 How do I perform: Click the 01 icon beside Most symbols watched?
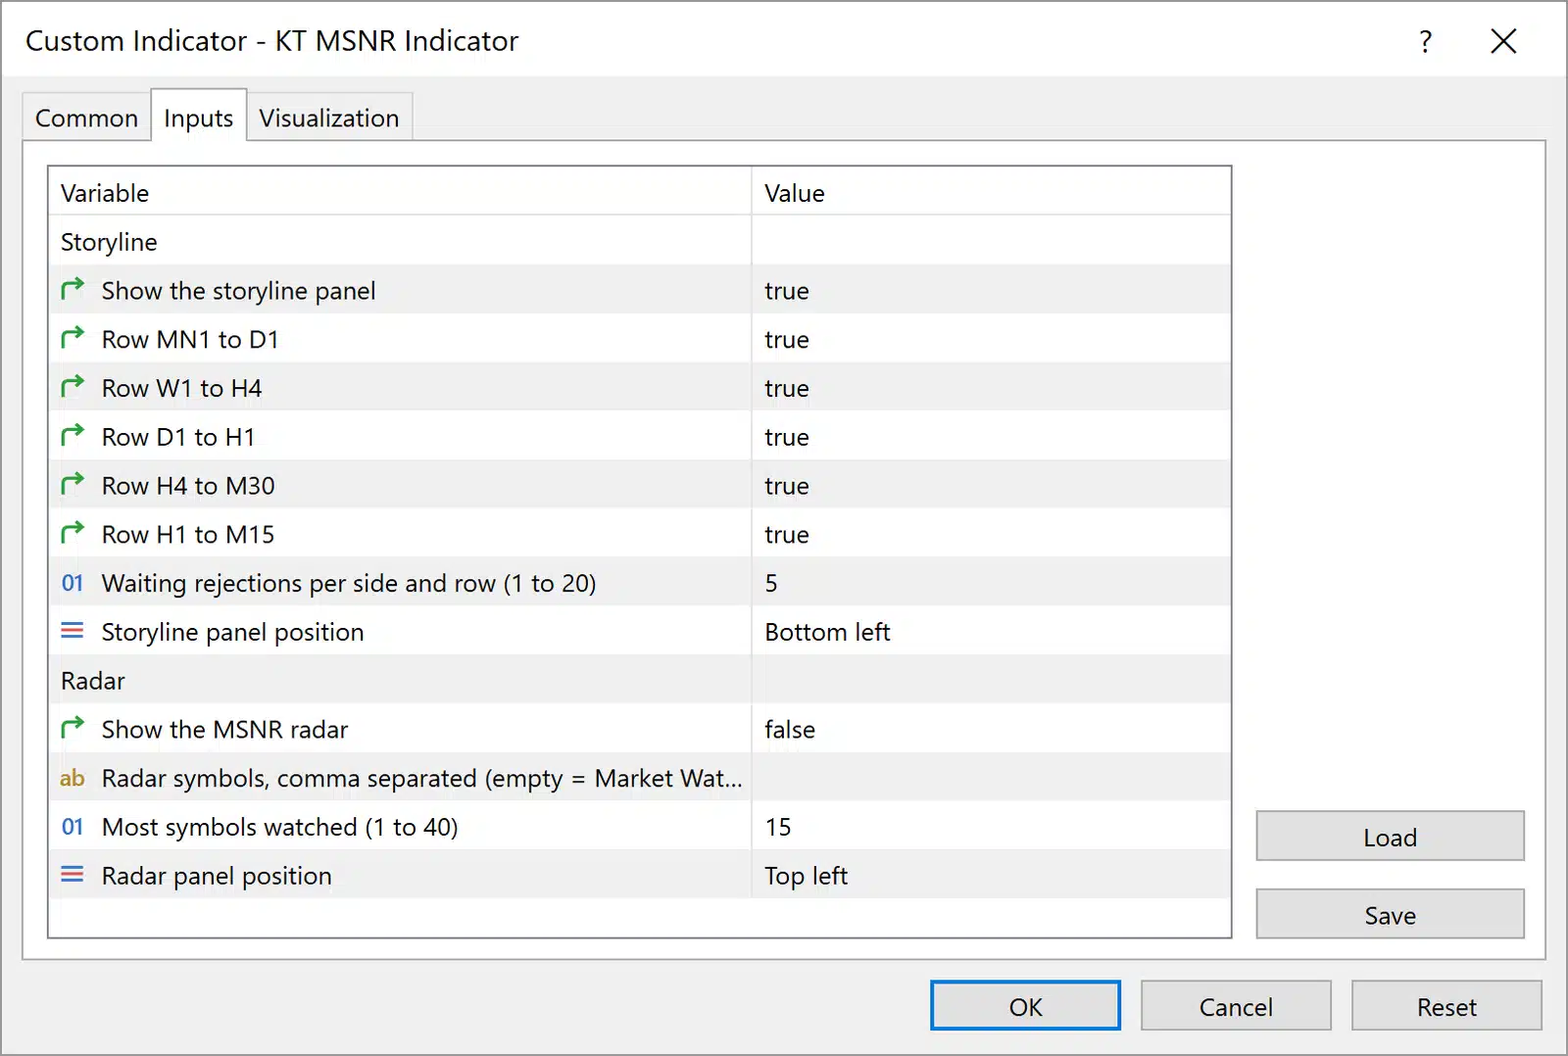click(73, 827)
